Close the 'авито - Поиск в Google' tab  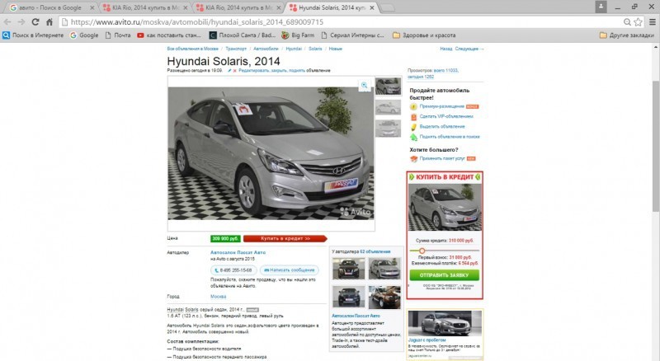pyautogui.click(x=92, y=7)
